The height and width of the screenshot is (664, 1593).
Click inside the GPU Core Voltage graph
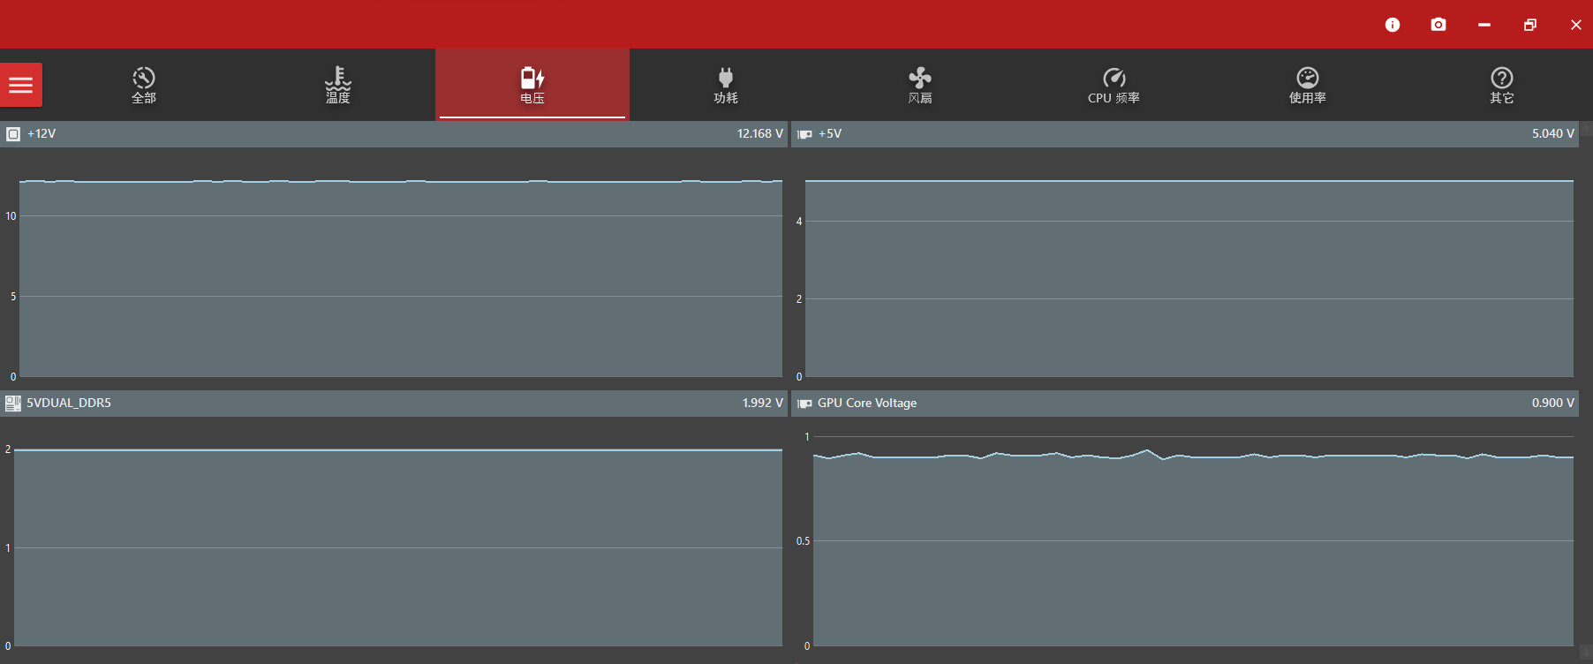tap(1192, 547)
